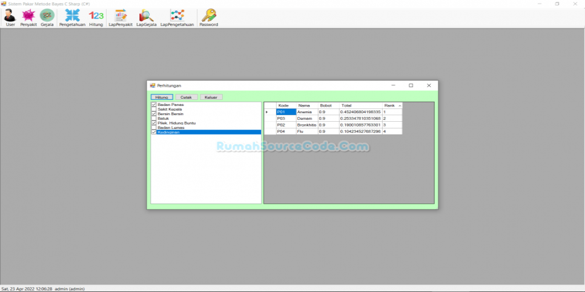Select the P02 code cell

pos(286,125)
